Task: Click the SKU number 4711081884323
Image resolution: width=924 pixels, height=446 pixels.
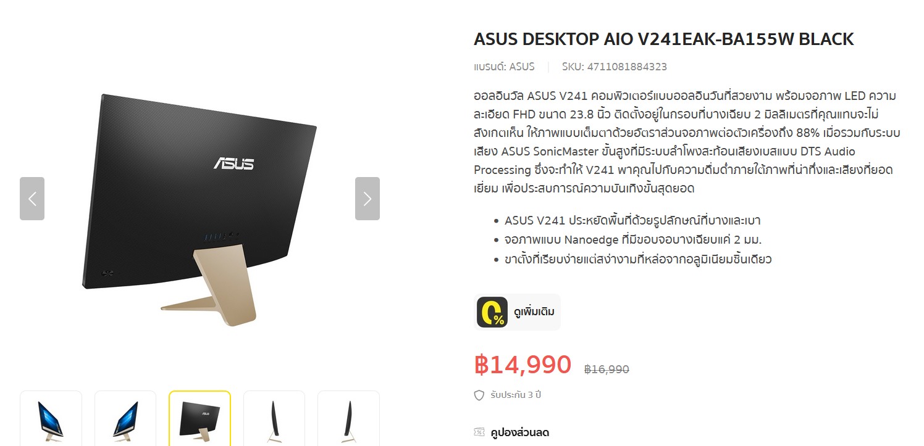Action: click(x=626, y=67)
